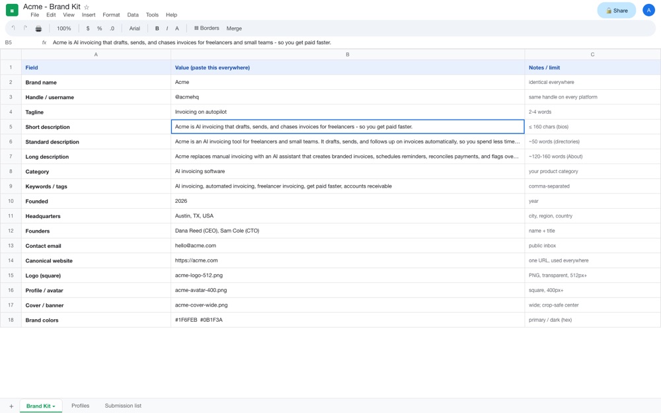Image resolution: width=661 pixels, height=413 pixels.
Task: Open the Format menu
Action: (111, 15)
